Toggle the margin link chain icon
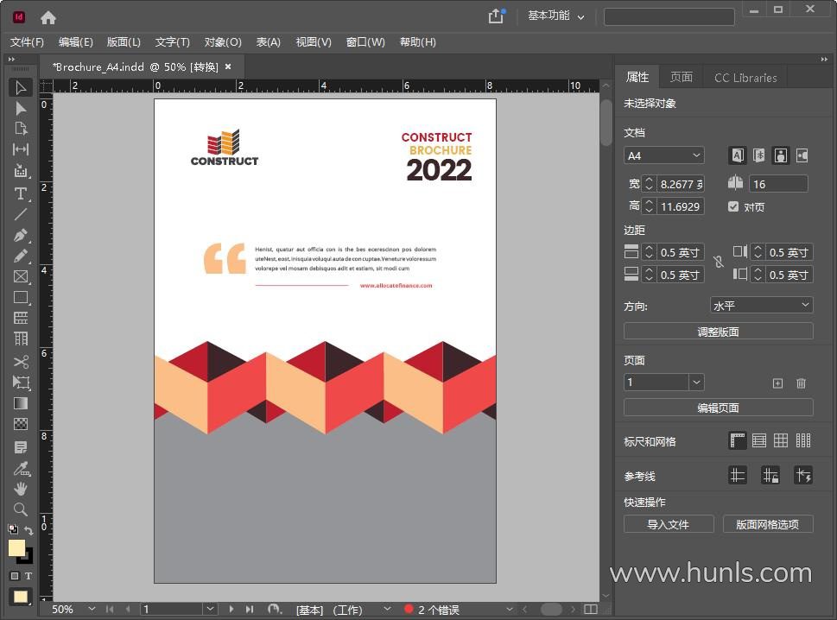The width and height of the screenshot is (837, 620). [719, 262]
